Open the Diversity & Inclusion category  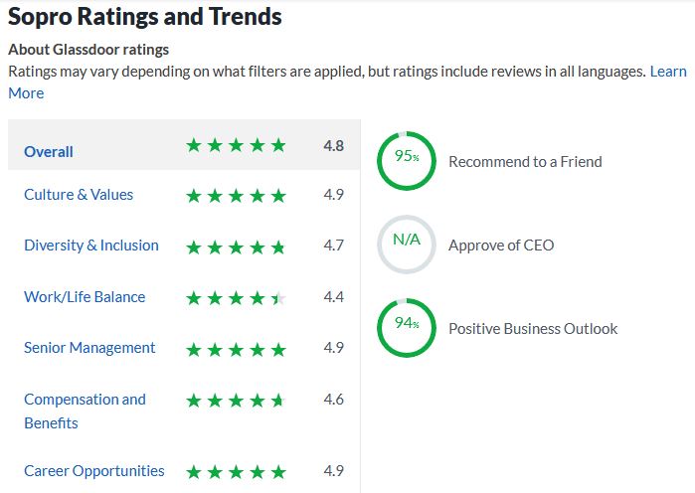[x=91, y=246]
